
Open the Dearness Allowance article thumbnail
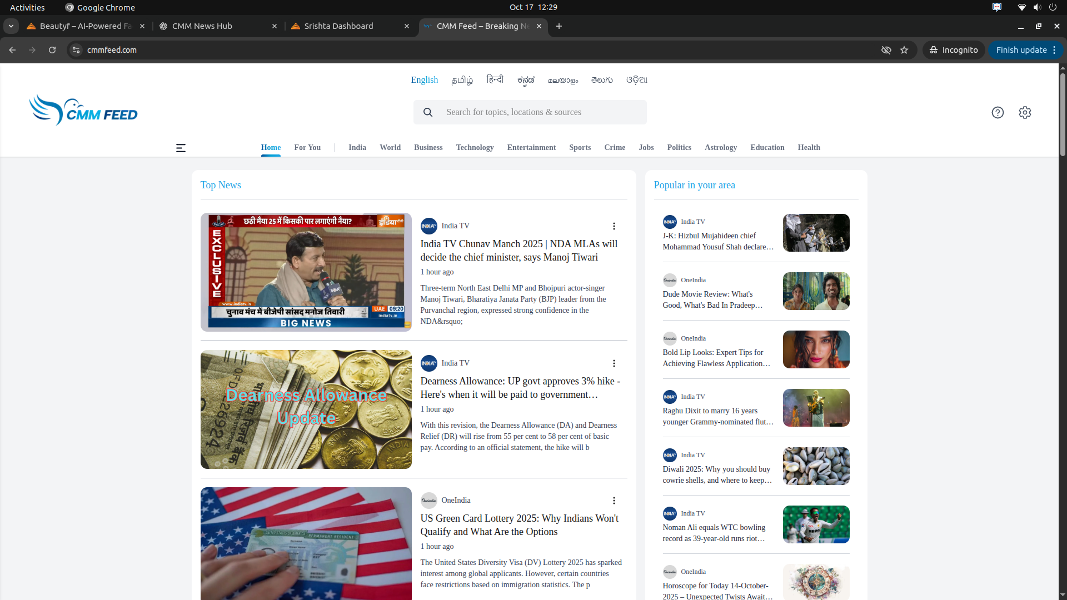(x=306, y=409)
